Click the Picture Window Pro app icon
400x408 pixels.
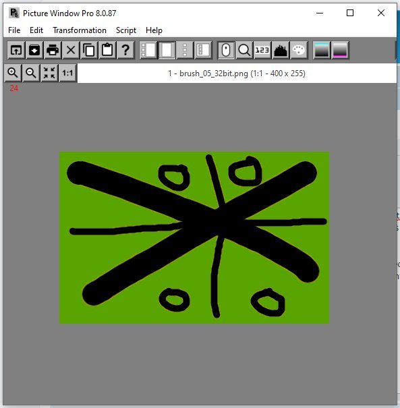[13, 13]
